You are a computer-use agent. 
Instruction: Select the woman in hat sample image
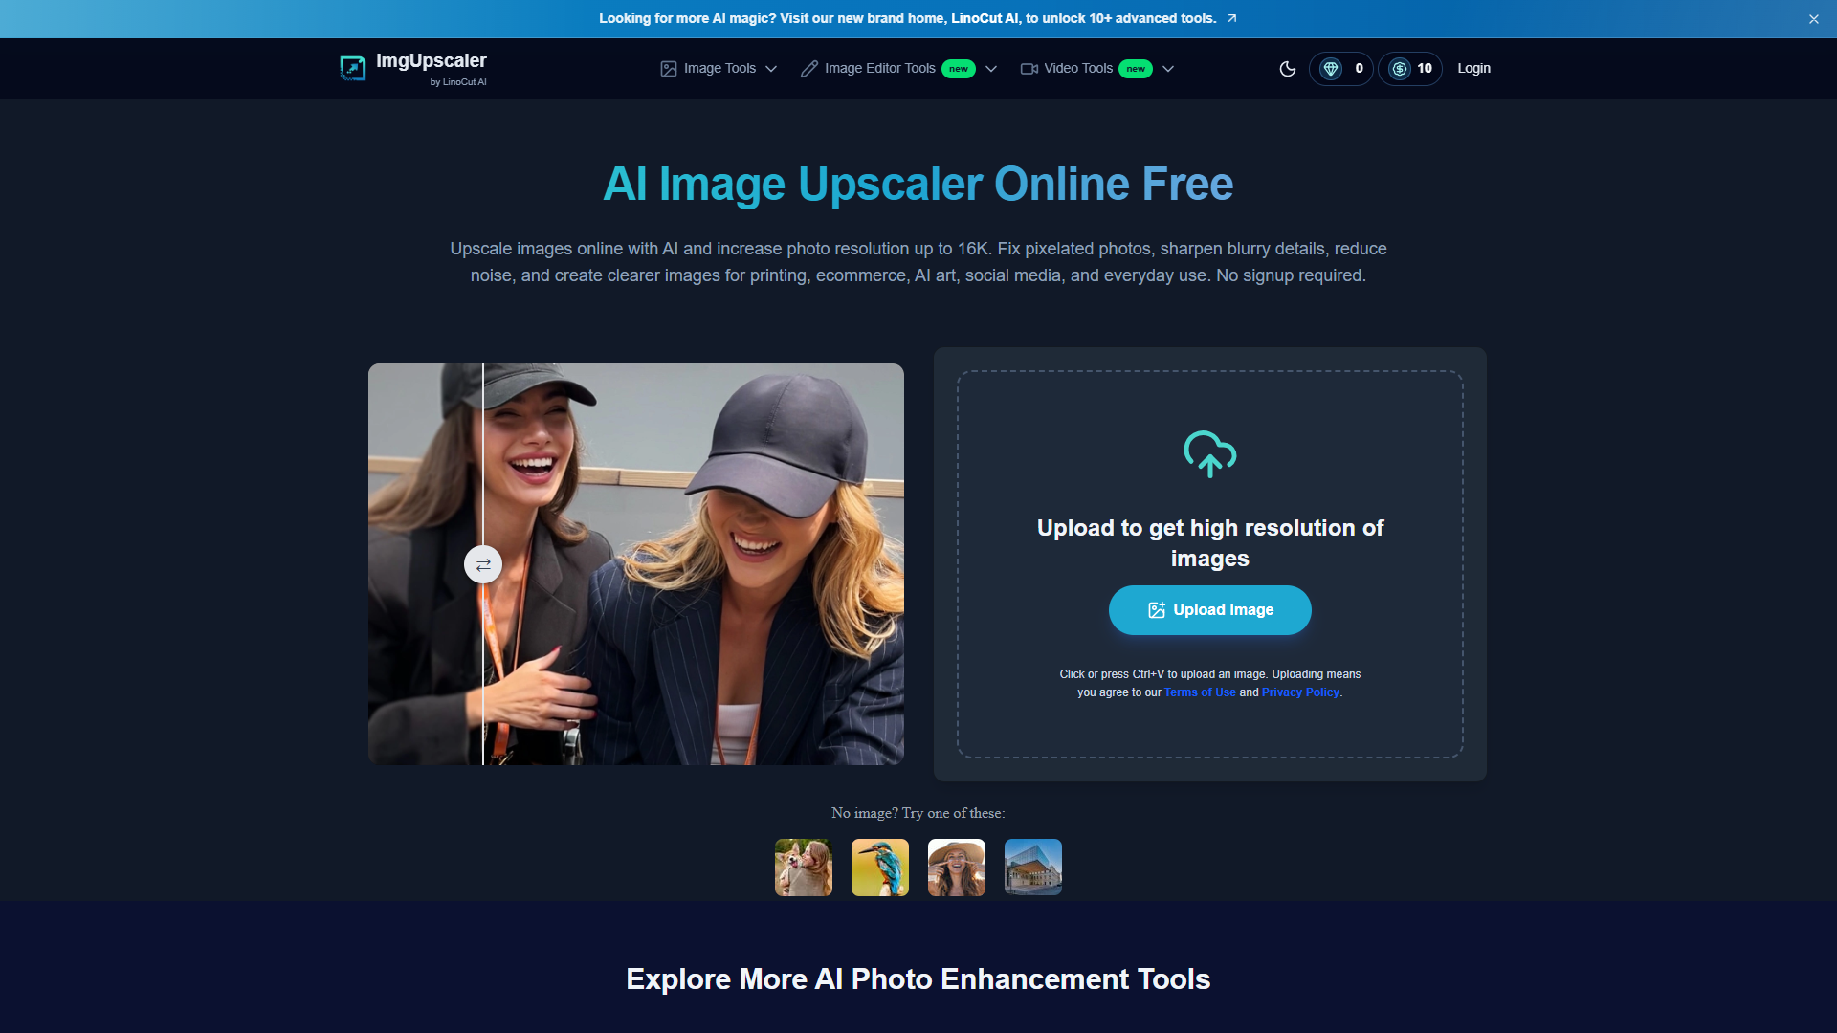coord(957,868)
